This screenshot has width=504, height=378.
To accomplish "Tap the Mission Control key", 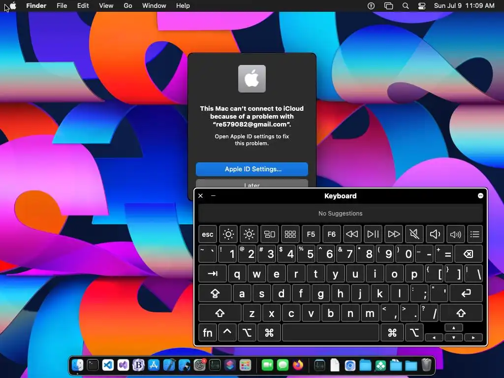I will [x=270, y=234].
